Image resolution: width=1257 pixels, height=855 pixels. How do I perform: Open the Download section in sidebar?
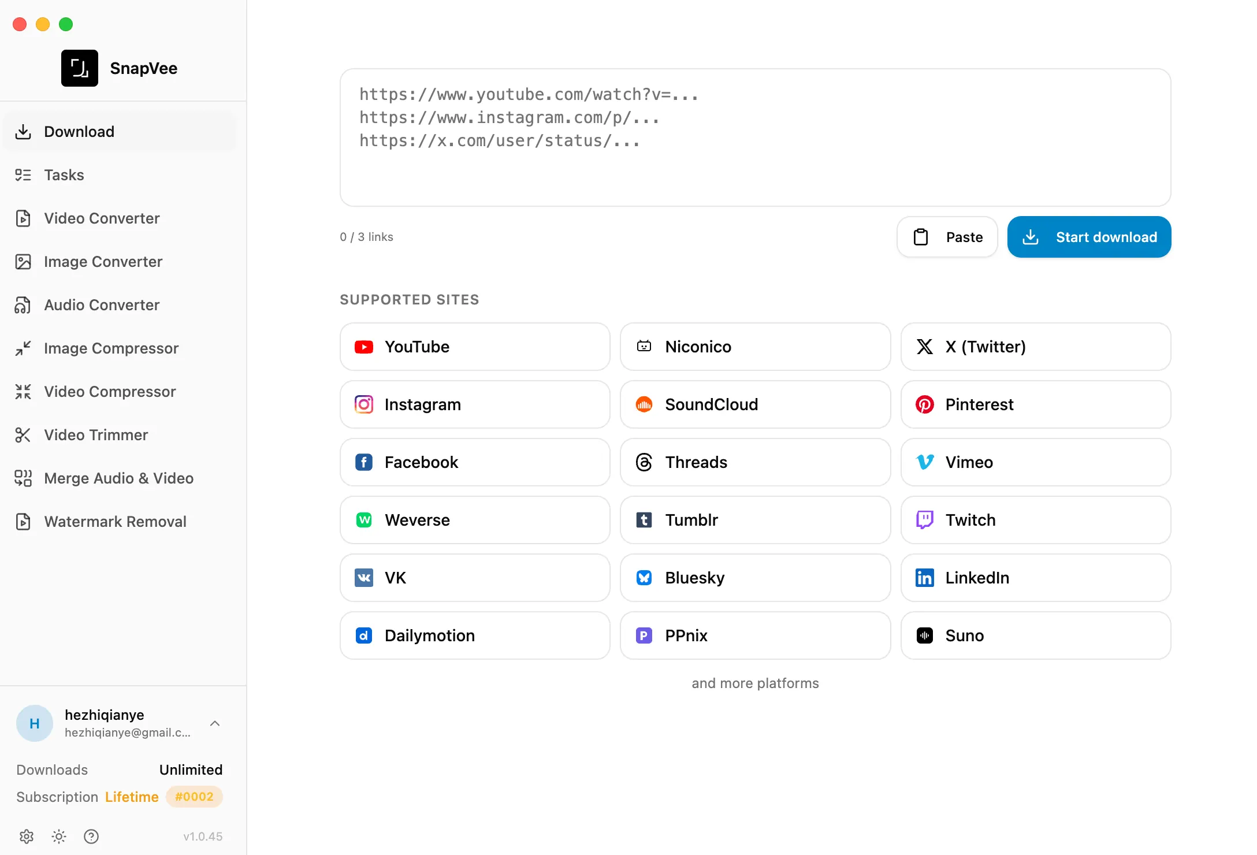click(120, 132)
